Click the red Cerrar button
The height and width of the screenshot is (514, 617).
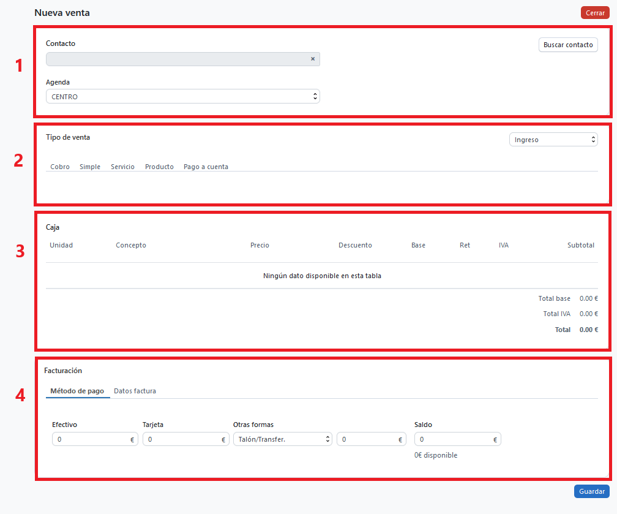(594, 13)
